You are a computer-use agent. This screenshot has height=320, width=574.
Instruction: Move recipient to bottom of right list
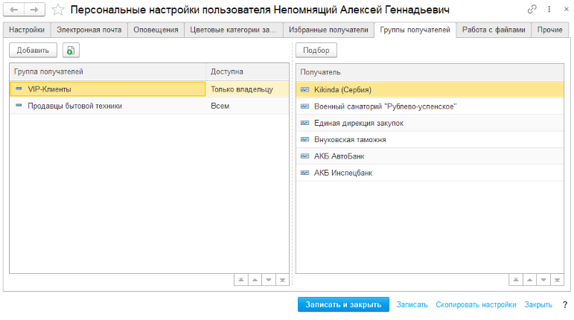point(556,280)
